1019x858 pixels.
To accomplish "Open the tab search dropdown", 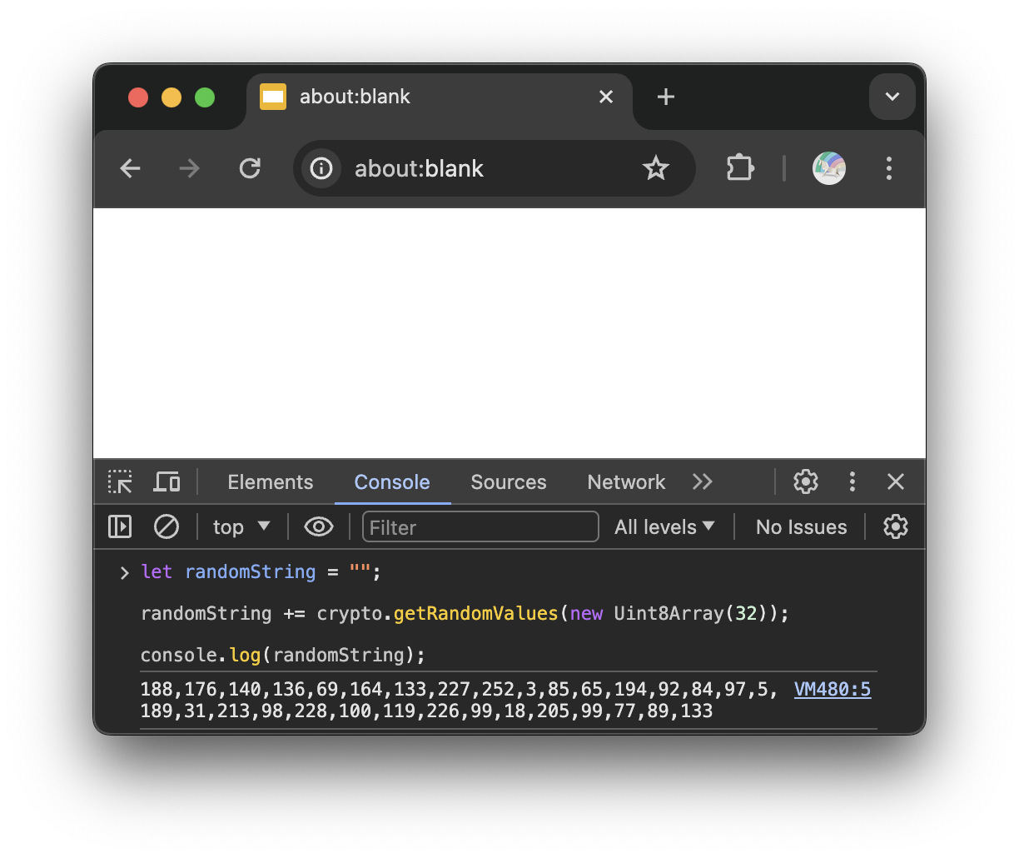I will click(892, 97).
